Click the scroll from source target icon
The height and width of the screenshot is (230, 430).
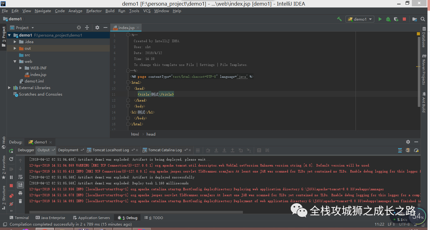click(79, 27)
